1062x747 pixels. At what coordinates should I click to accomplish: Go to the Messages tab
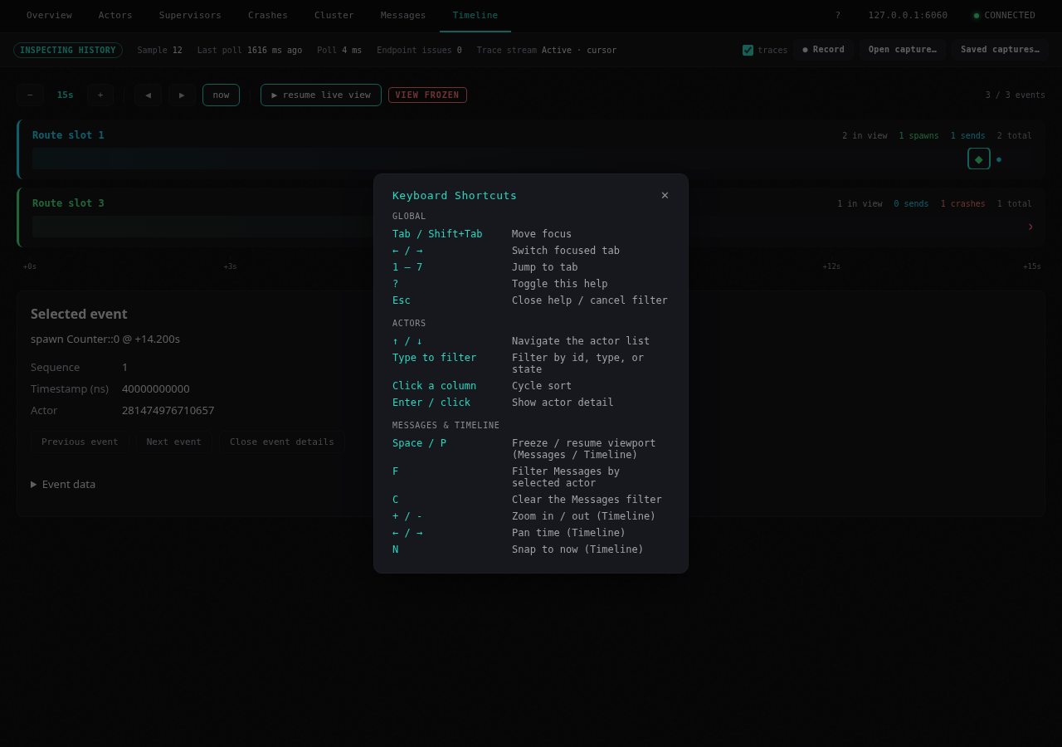pyautogui.click(x=403, y=15)
